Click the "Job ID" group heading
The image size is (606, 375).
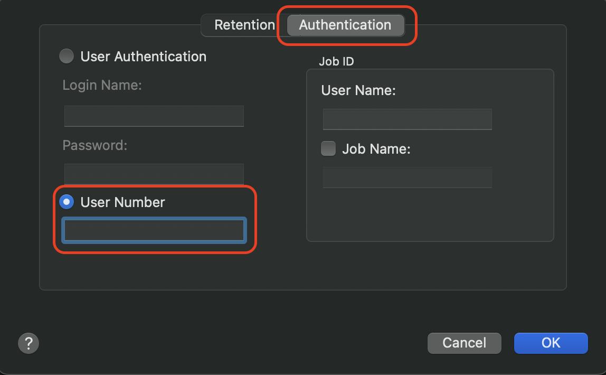[336, 61]
